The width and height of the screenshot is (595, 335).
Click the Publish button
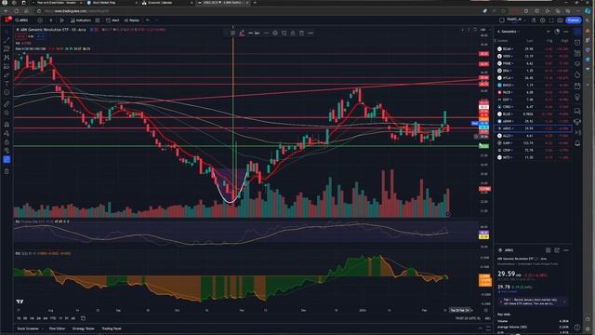click(x=574, y=20)
